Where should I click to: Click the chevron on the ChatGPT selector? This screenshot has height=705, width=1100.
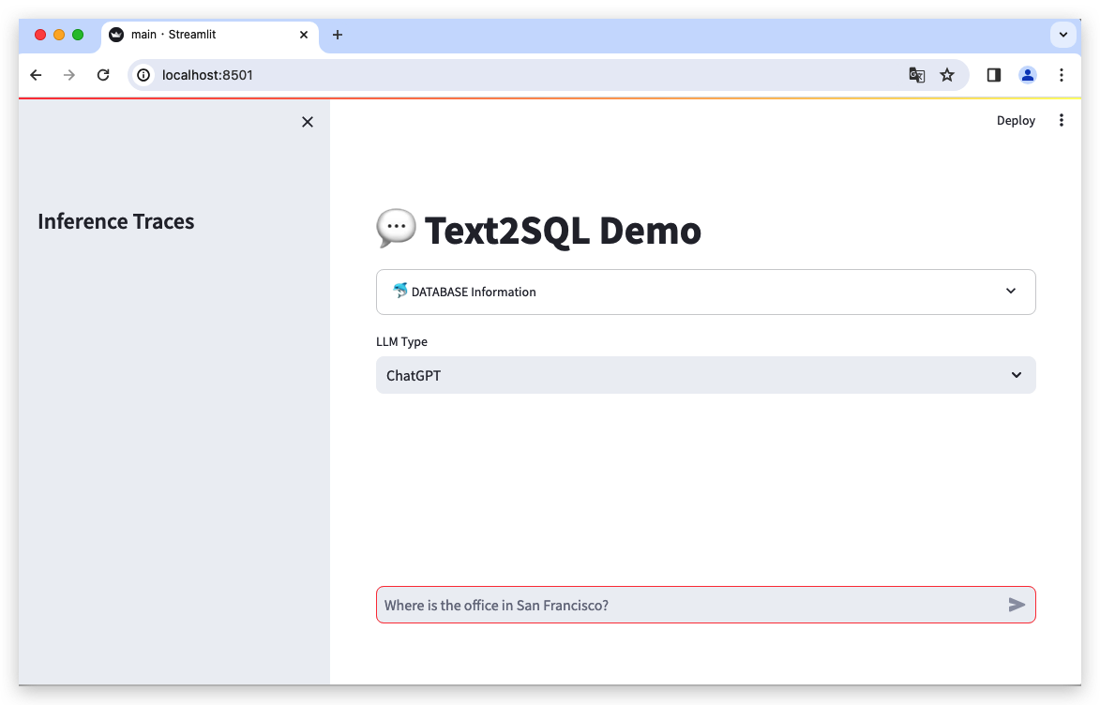tap(1017, 375)
